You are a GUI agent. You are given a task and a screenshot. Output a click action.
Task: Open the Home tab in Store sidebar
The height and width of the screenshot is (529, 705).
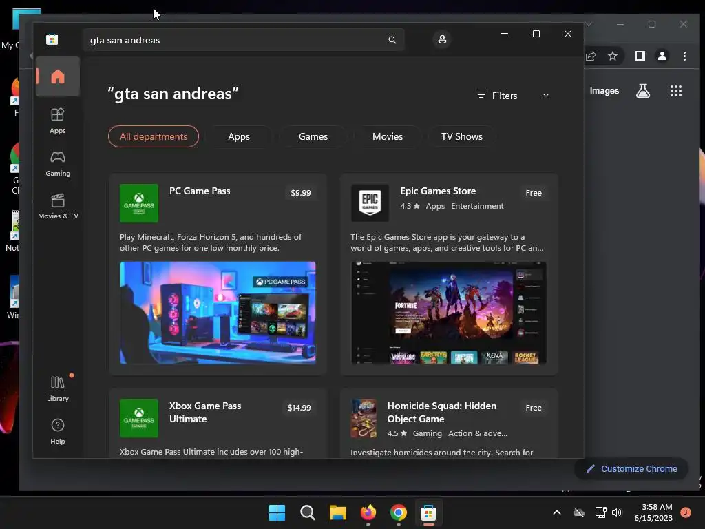pos(58,76)
